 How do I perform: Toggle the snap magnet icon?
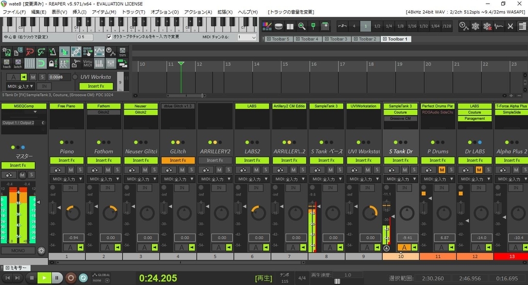point(41,63)
